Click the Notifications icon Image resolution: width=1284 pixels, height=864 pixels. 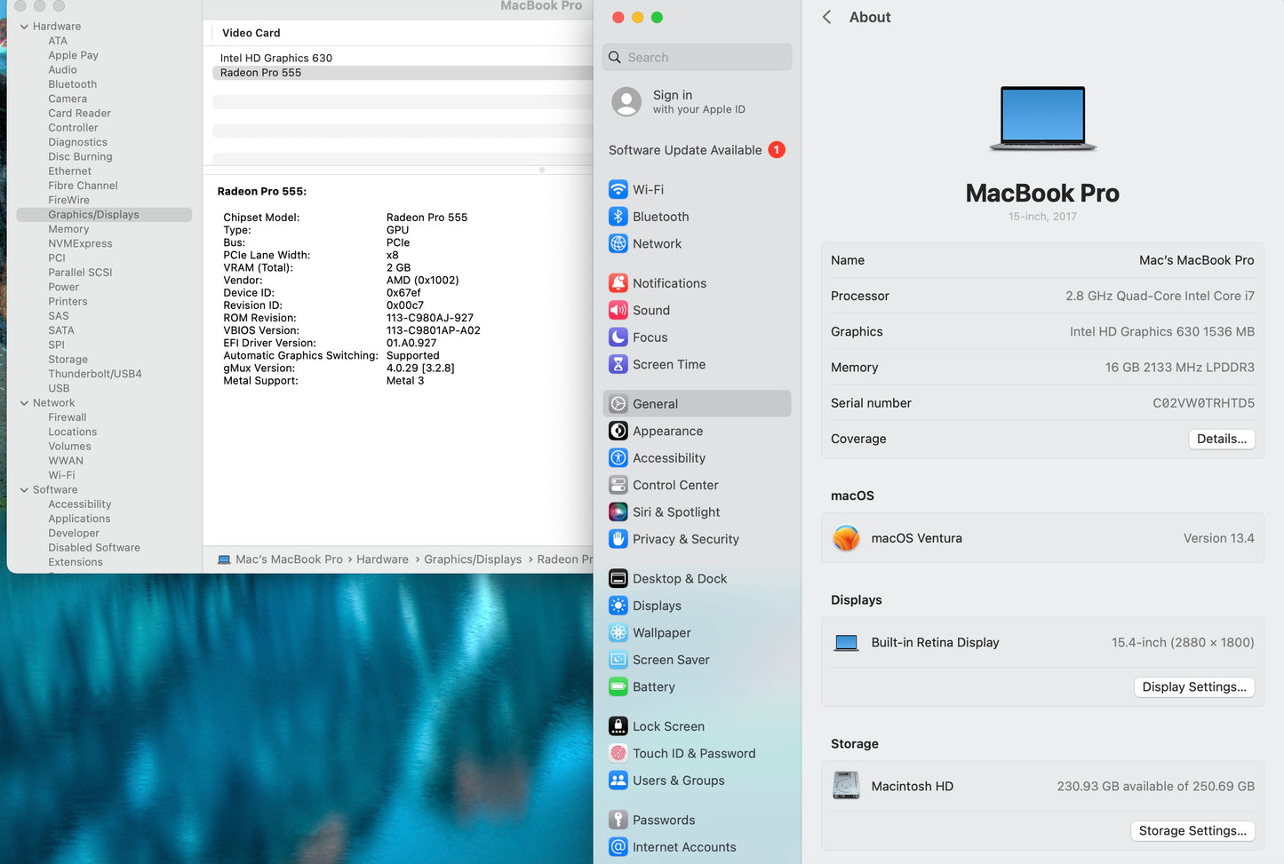618,282
